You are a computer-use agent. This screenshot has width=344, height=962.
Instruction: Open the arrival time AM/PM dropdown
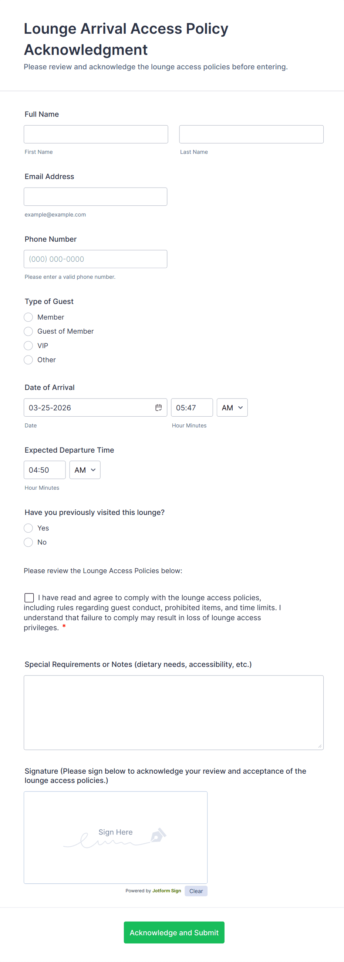click(232, 407)
